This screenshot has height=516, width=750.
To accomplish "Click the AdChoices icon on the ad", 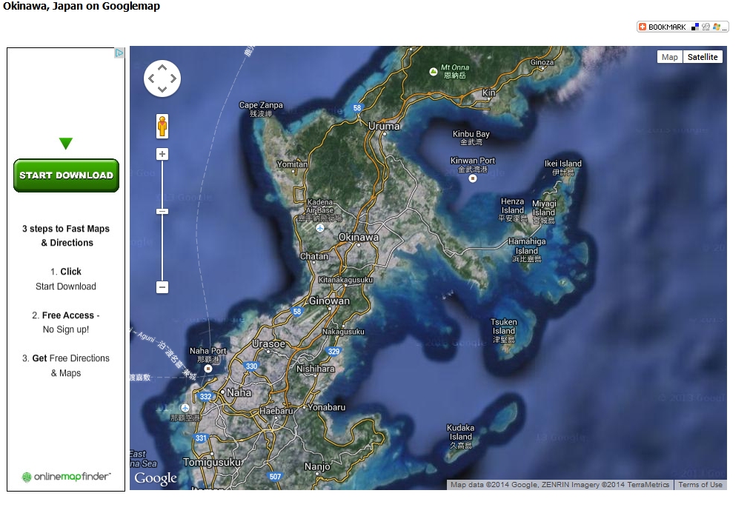I will [119, 53].
